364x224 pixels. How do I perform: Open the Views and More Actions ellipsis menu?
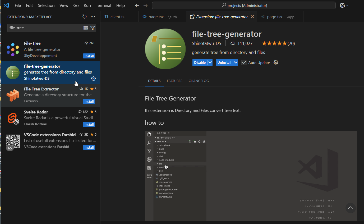pyautogui.click(x=93, y=17)
